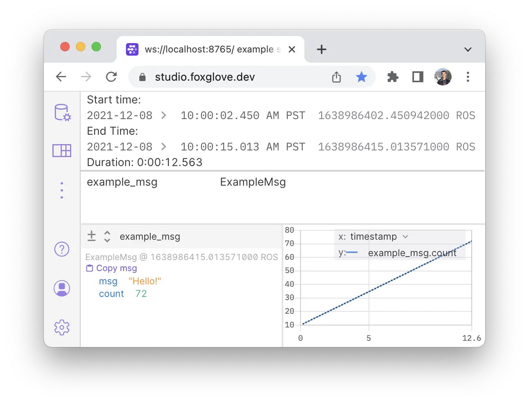Open the layouts panel
The image size is (529, 405).
[62, 150]
